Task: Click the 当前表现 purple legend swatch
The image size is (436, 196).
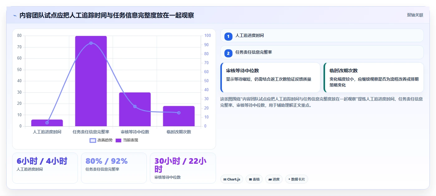Action: click(118, 140)
